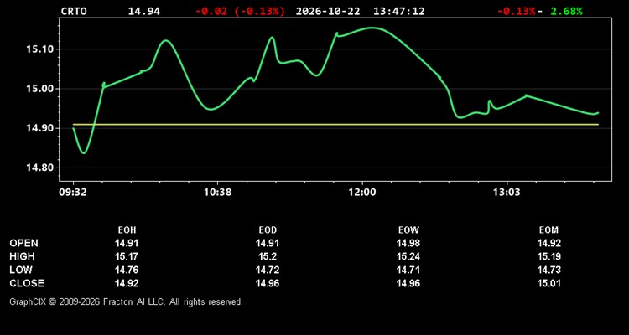The width and height of the screenshot is (629, 335).
Task: Click the date 2026-10-22
Action: click(x=328, y=11)
